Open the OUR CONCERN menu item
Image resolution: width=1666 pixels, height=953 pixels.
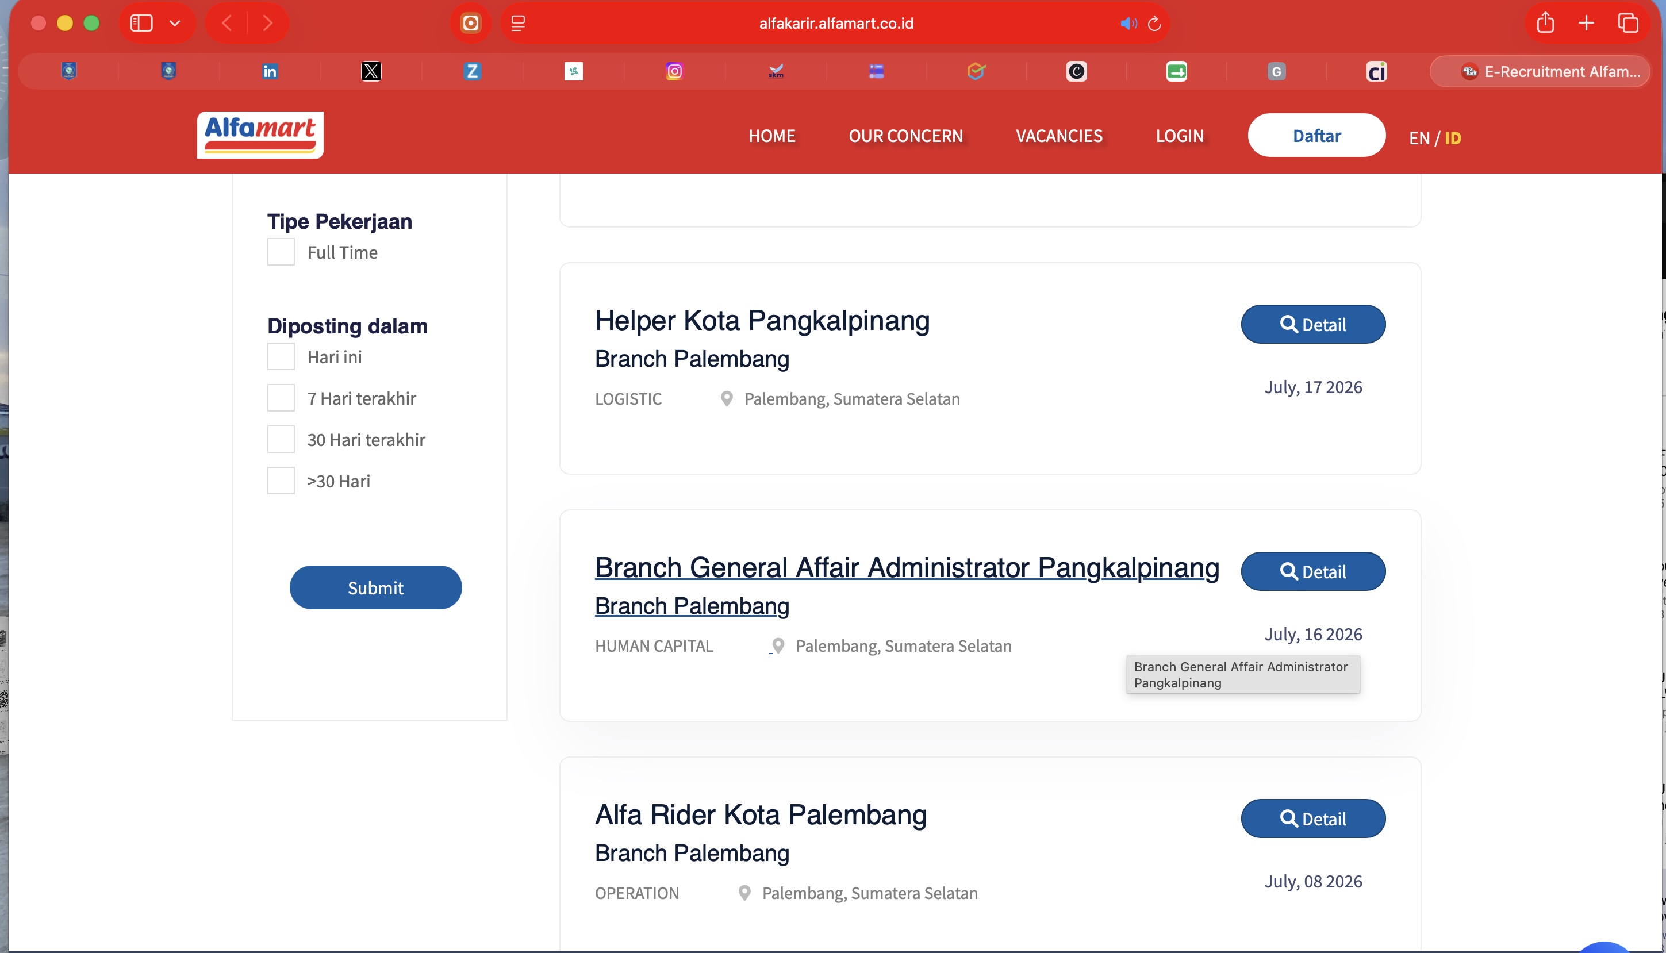(x=906, y=136)
